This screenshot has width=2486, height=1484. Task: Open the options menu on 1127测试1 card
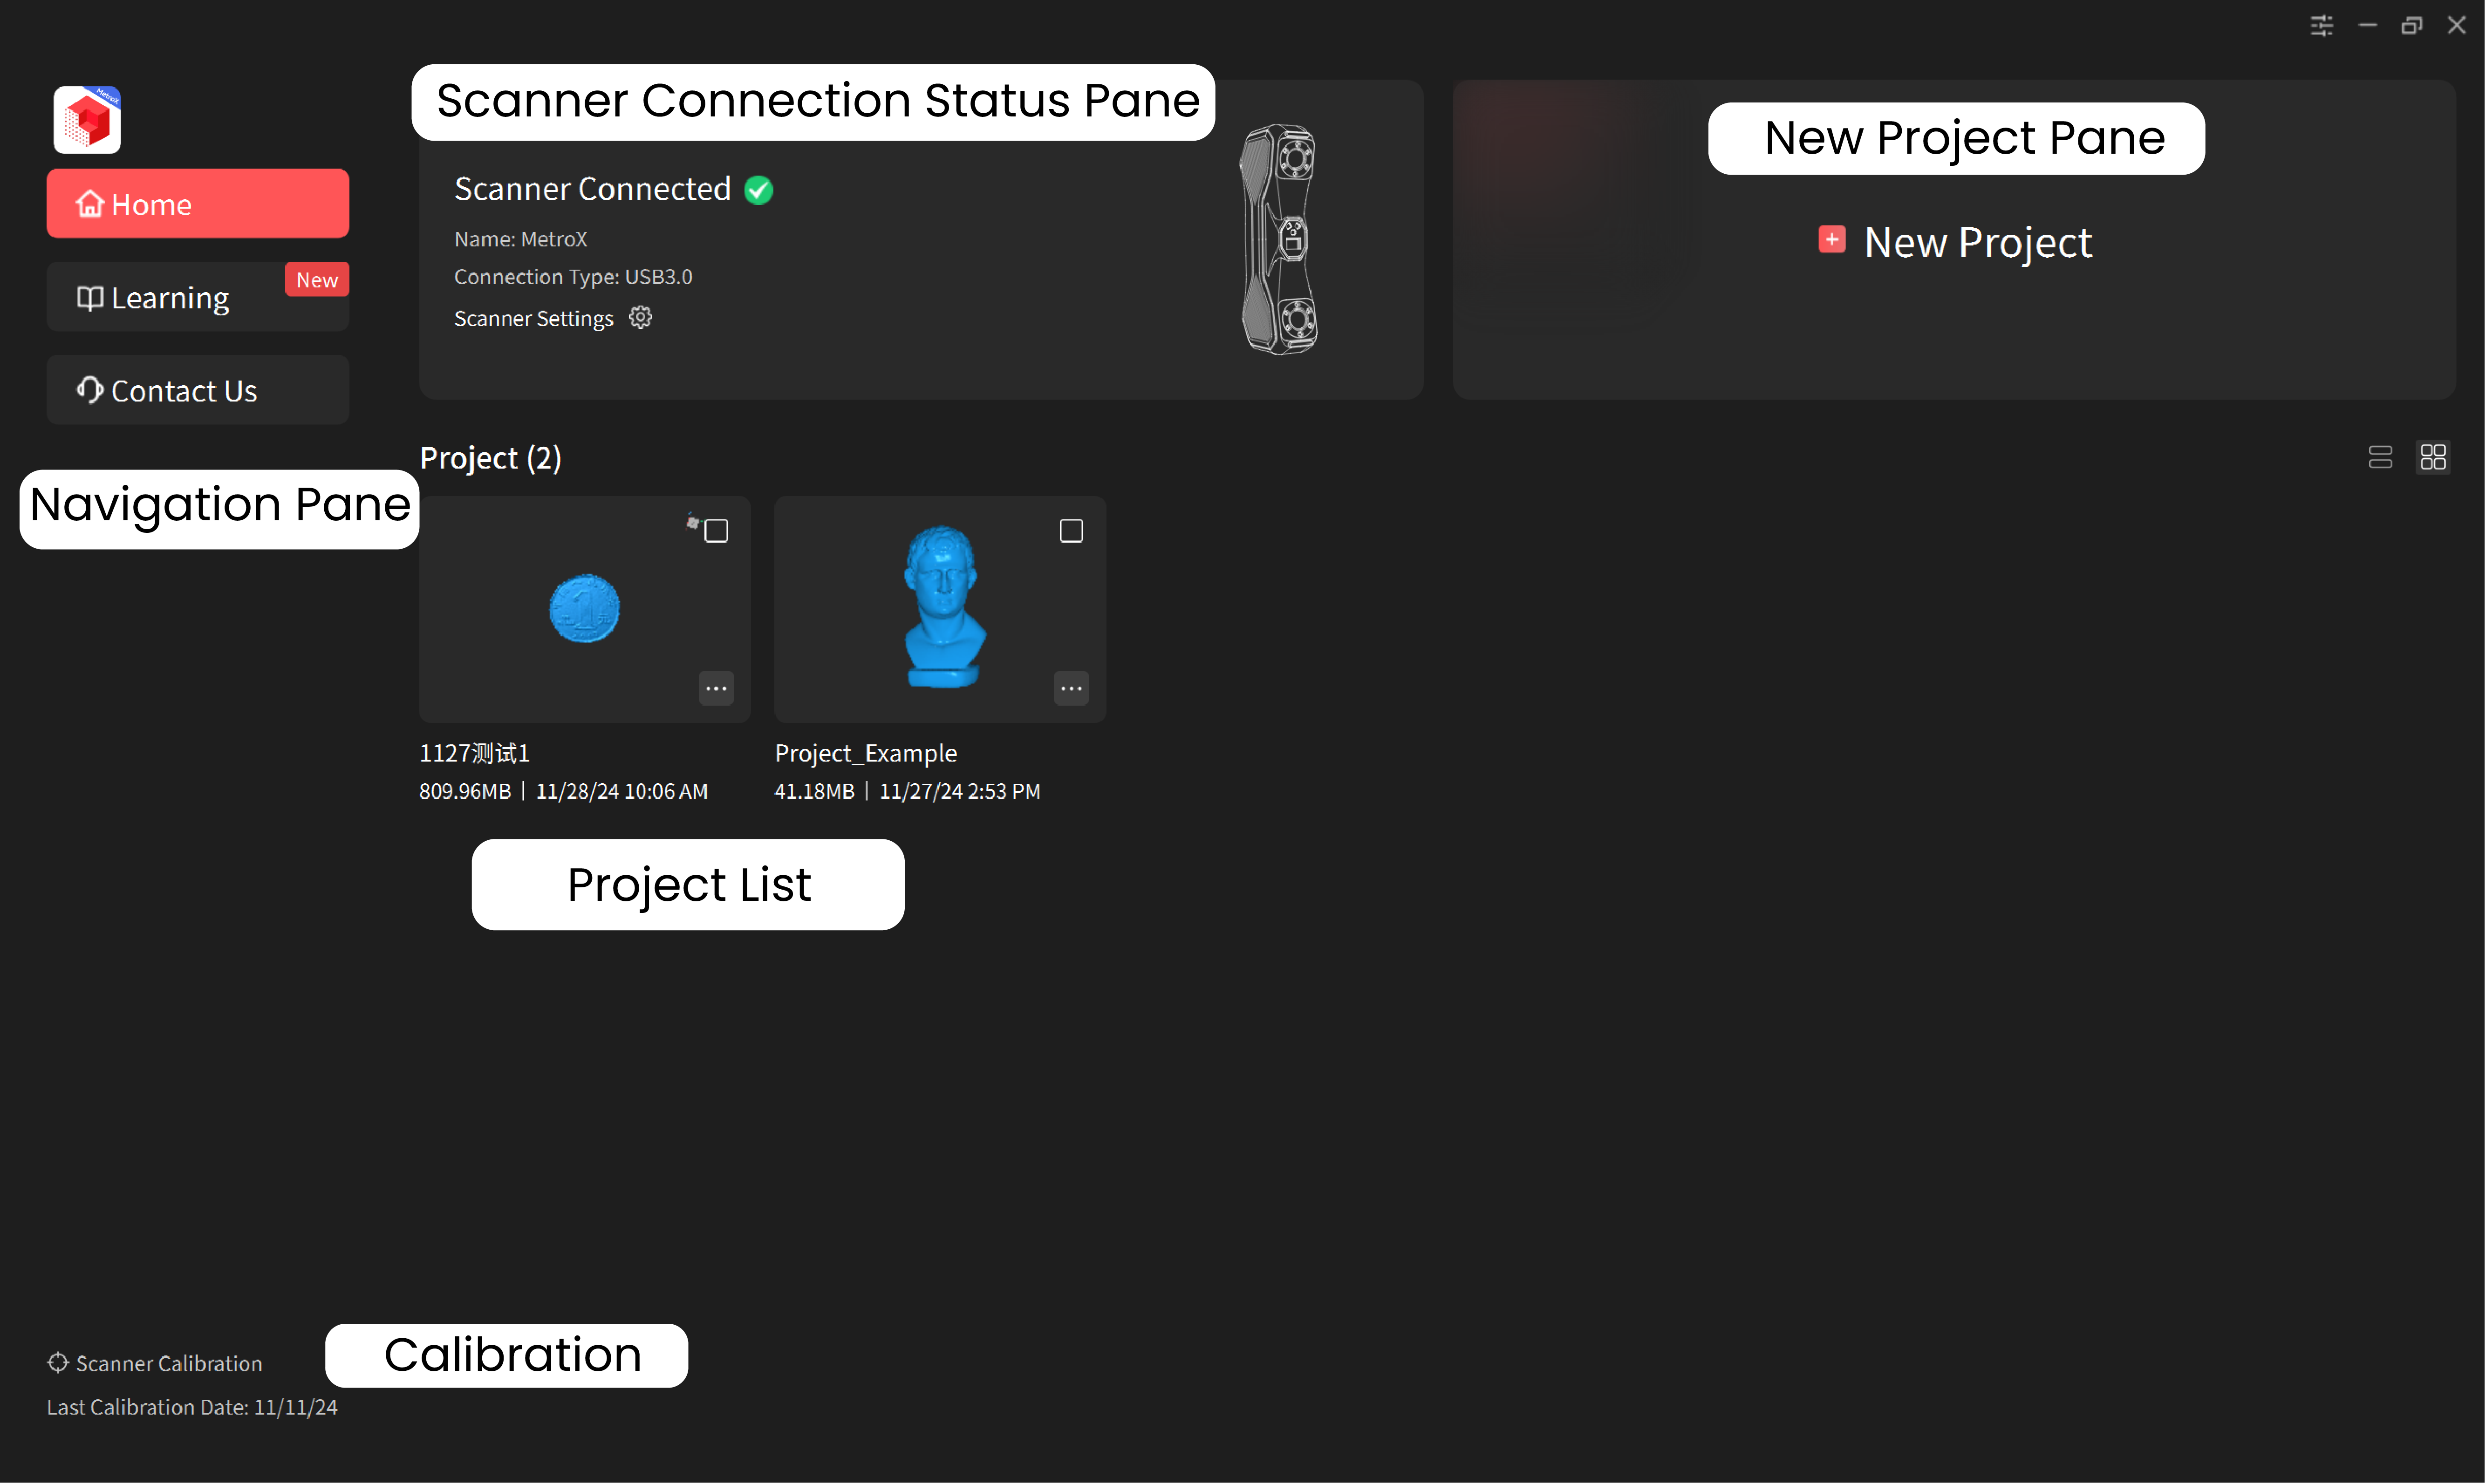pos(716,688)
